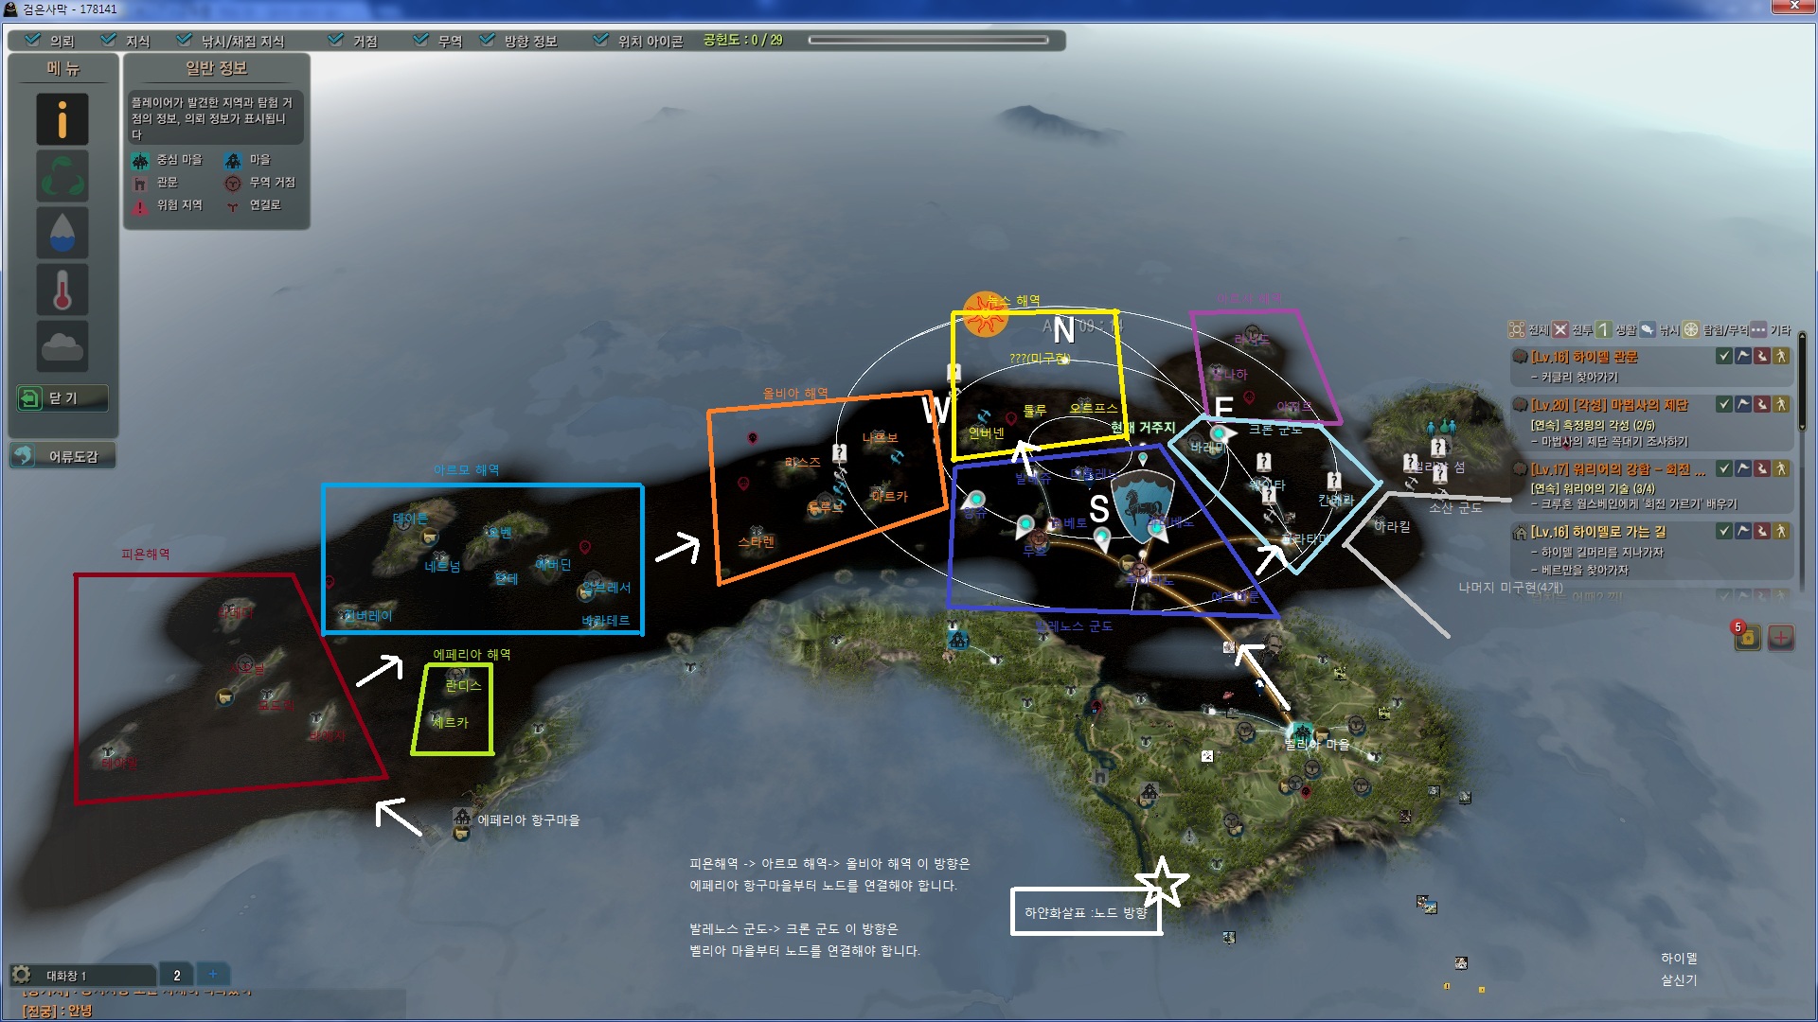Select the general info 'i' menu icon

[62, 119]
